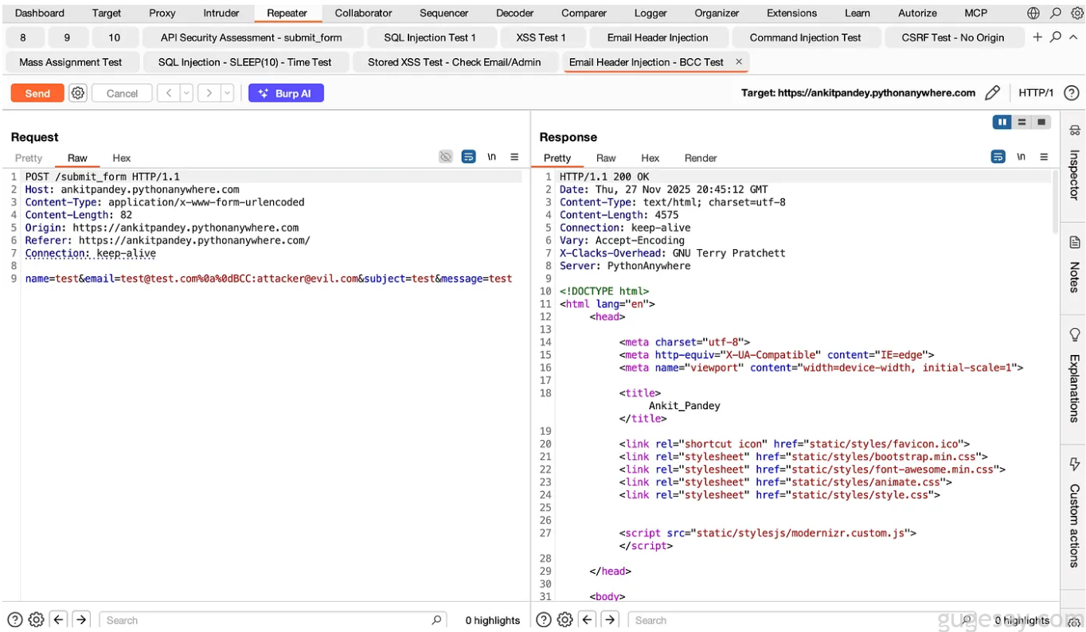The image size is (1086, 632).
Task: Click the Burp AI button
Action: click(x=286, y=93)
